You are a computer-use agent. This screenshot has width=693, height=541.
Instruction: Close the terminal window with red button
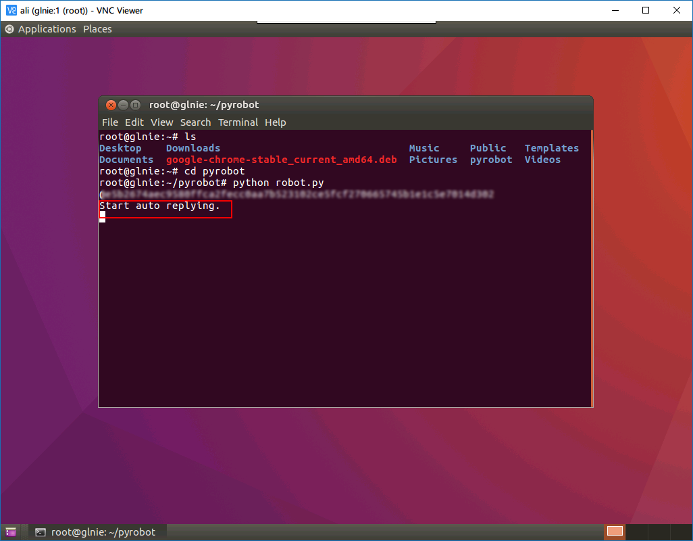coord(111,105)
